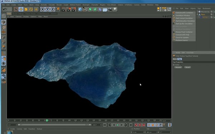
Task: Click the L 0 layout icon
Action: coord(169,9)
